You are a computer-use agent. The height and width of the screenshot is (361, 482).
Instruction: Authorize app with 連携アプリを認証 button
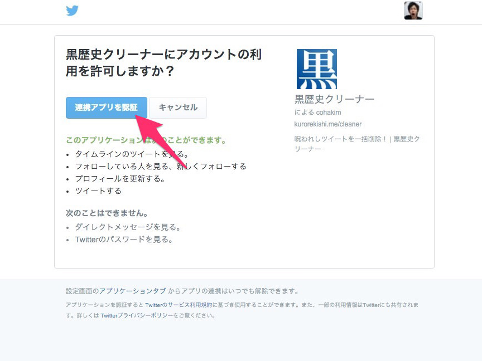pyautogui.click(x=107, y=108)
